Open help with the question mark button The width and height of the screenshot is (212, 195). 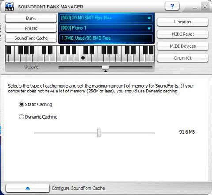click(172, 6)
